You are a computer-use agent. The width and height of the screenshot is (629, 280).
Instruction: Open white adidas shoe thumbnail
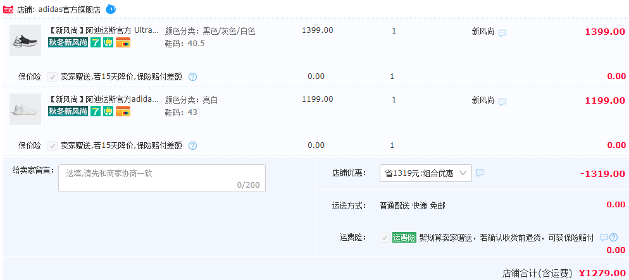[25, 109]
